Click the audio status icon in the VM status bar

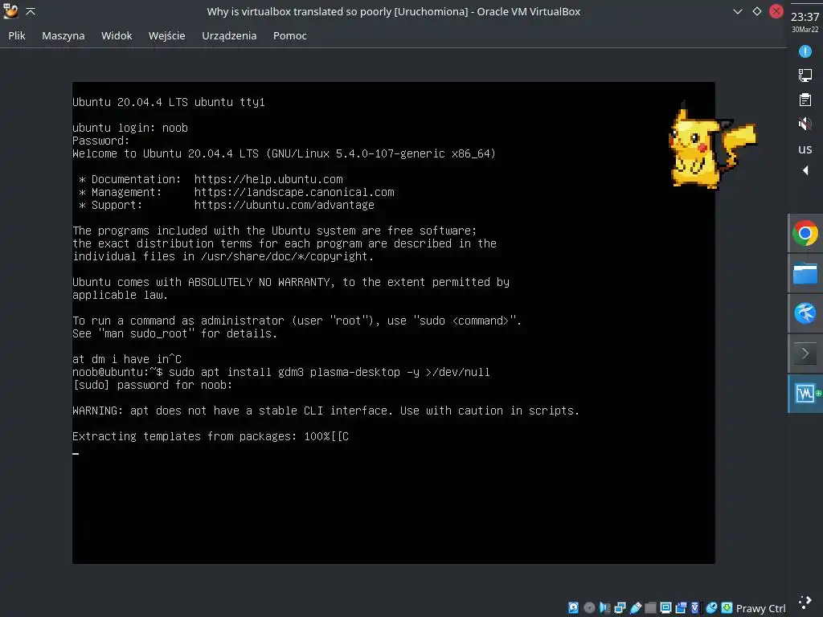pos(604,608)
